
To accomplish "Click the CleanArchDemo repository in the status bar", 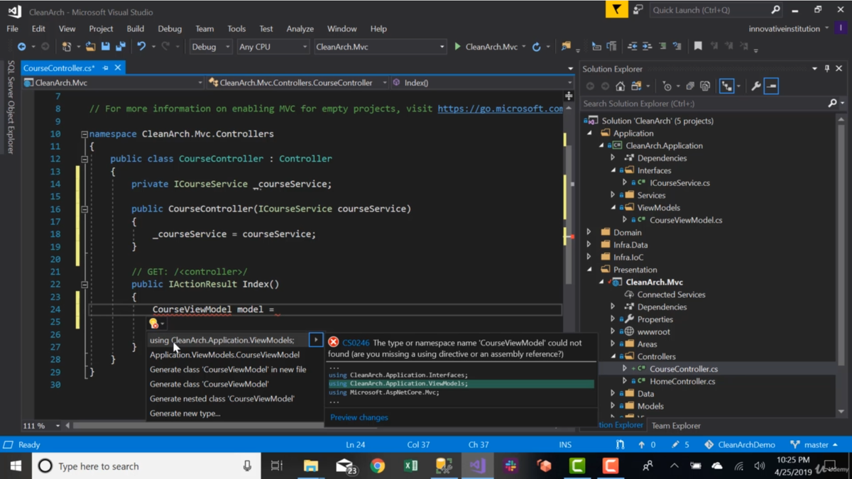I will [740, 445].
